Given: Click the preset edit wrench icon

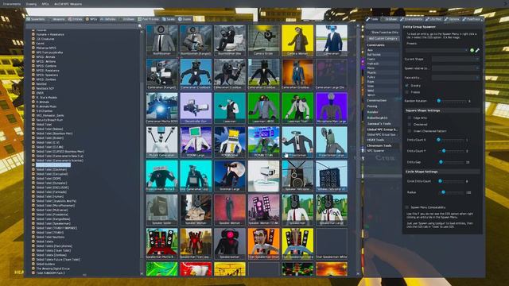Looking at the screenshot, I should point(477,50).
